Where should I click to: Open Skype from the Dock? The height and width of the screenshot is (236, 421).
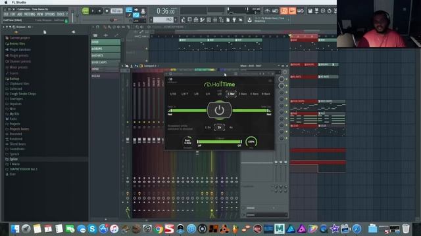pyautogui.click(x=92, y=229)
